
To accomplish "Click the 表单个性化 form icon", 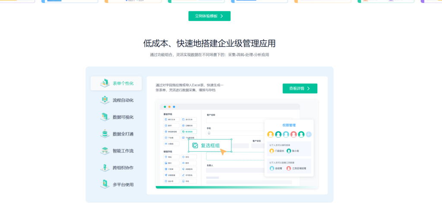I will click(104, 83).
